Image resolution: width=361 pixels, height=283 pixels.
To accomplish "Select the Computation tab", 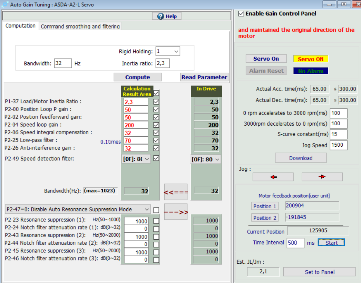I will (x=20, y=26).
